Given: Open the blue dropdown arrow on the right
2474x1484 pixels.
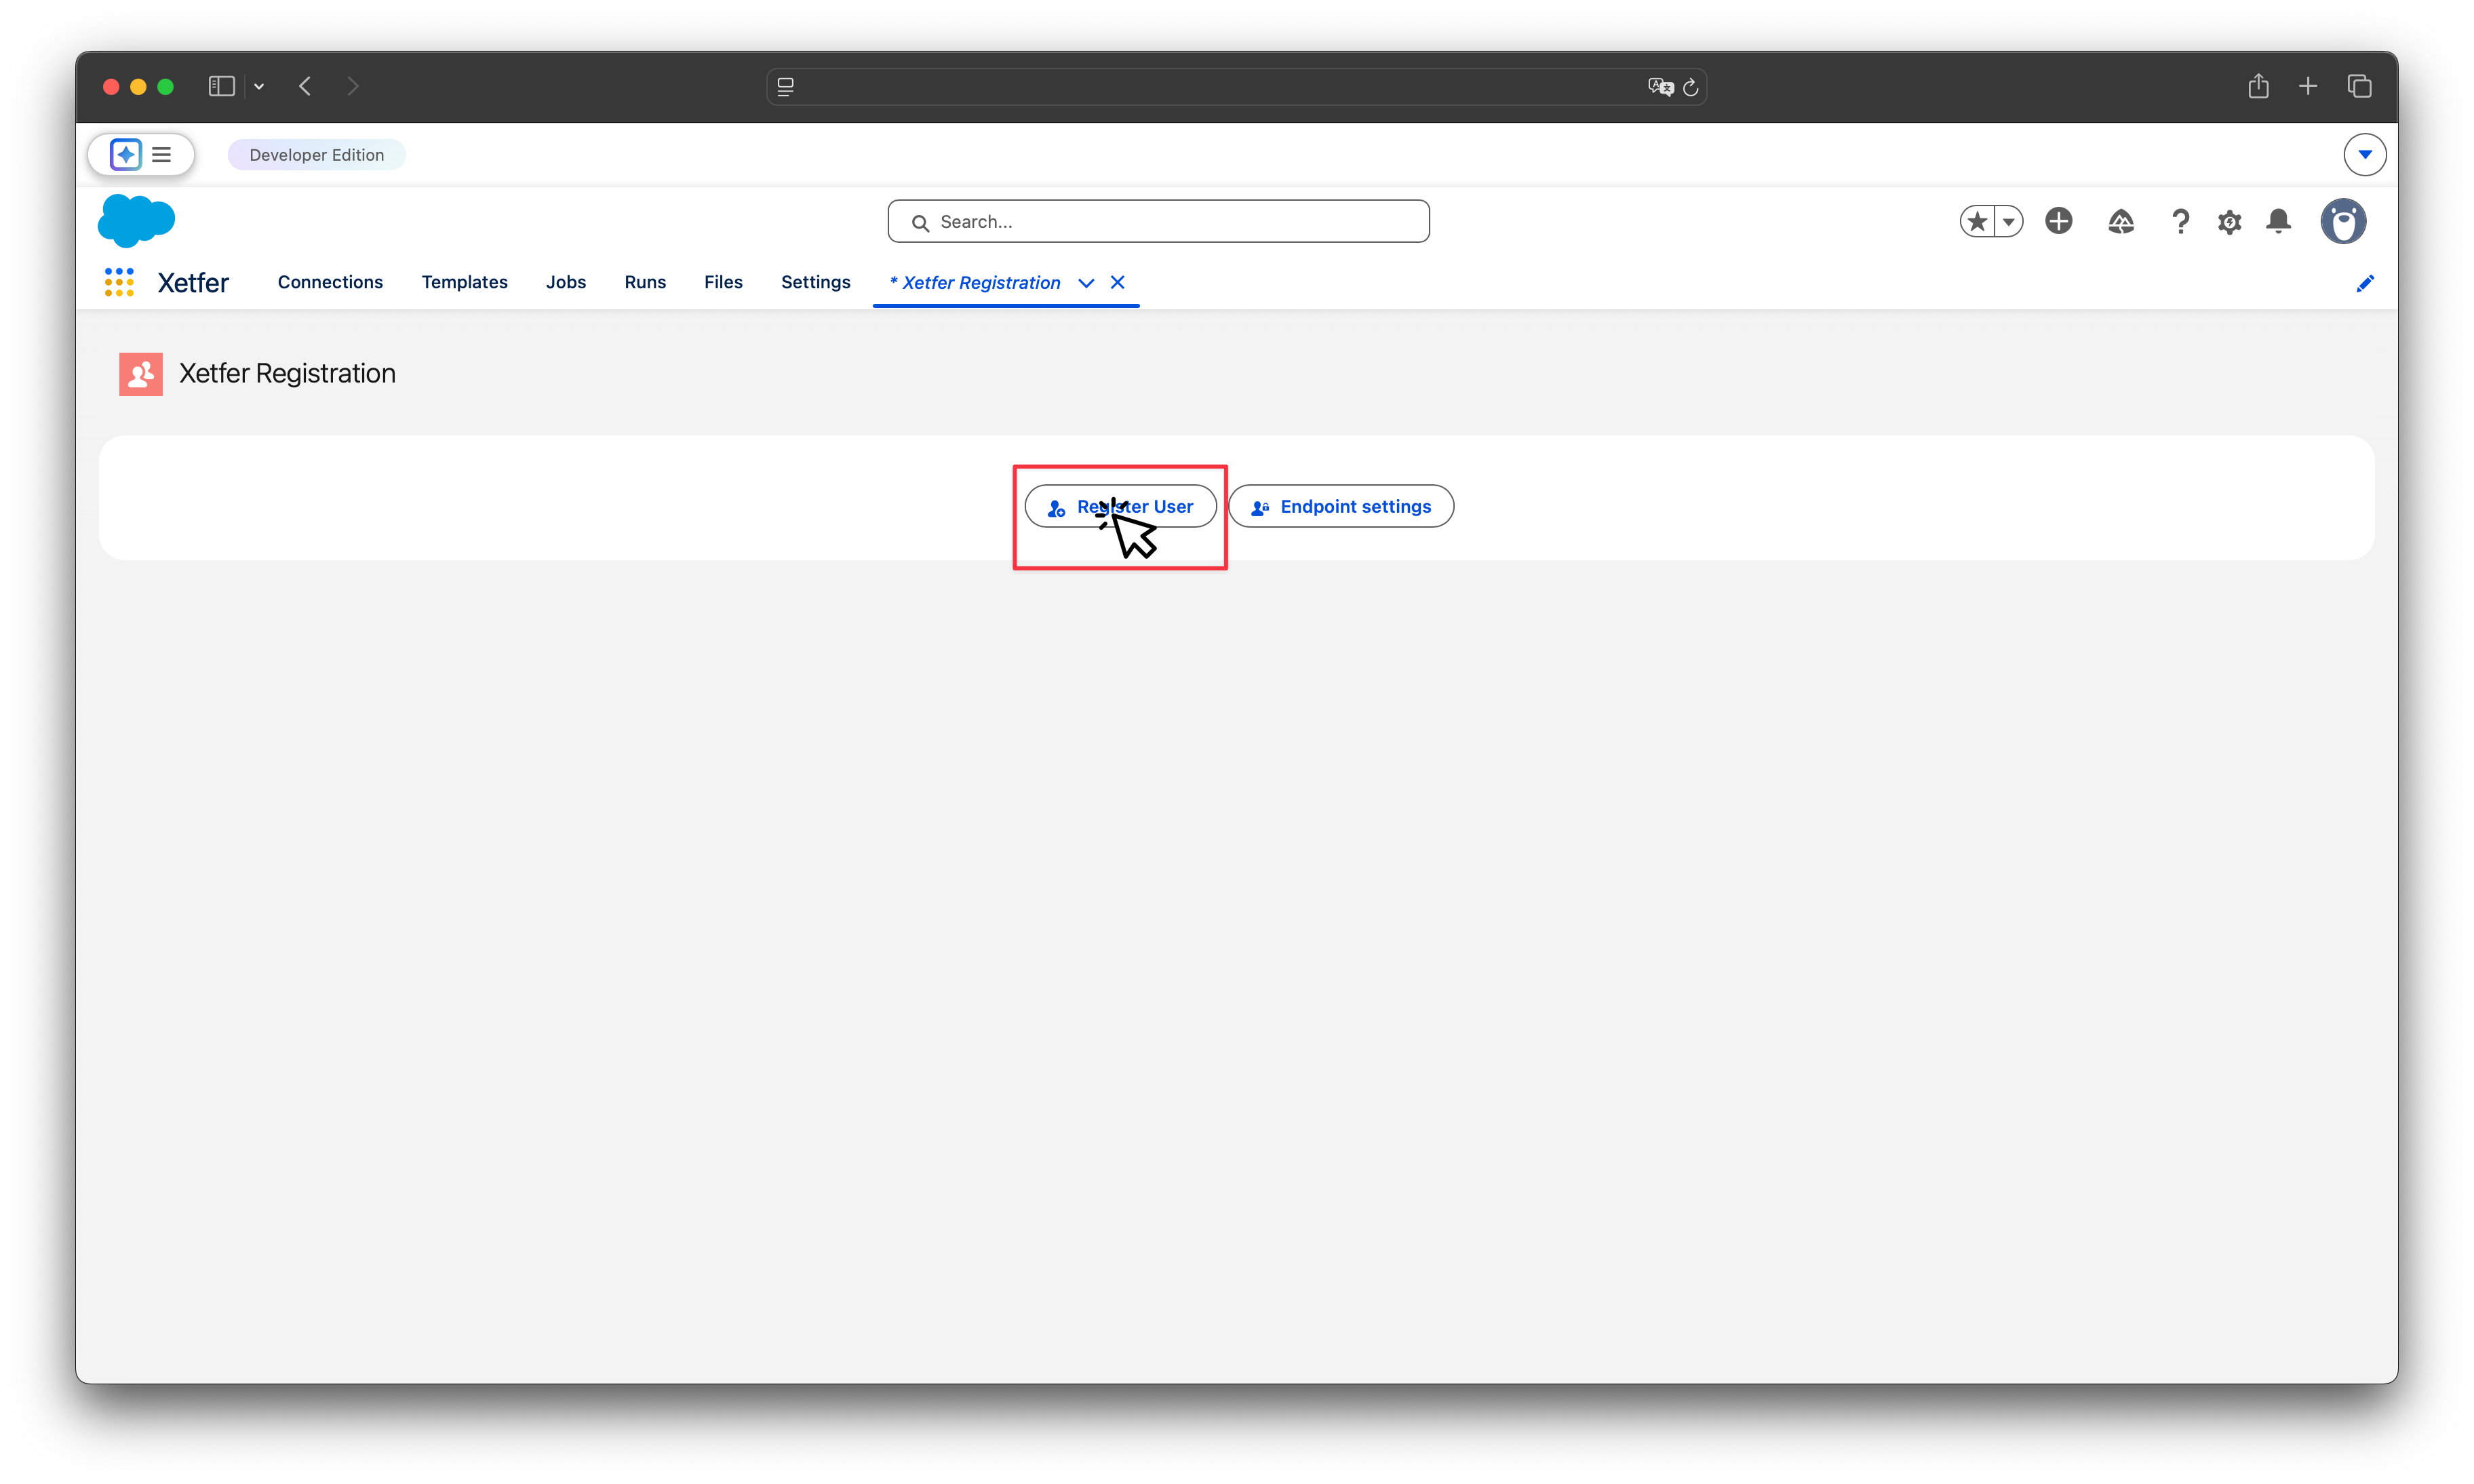Looking at the screenshot, I should point(2365,154).
